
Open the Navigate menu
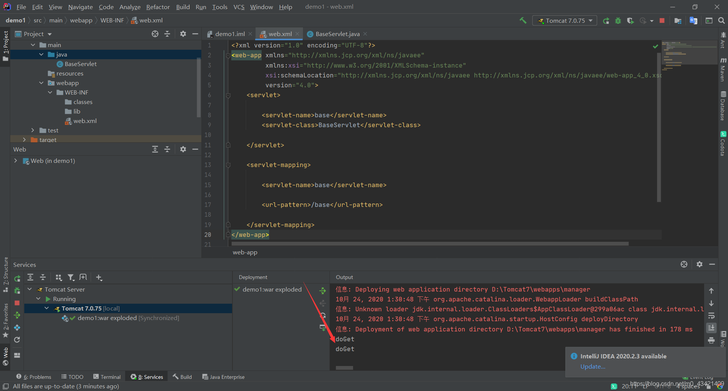80,7
